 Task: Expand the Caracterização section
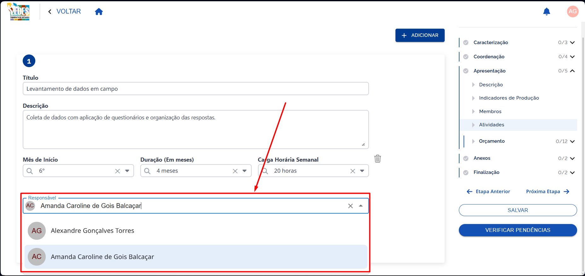click(x=572, y=43)
